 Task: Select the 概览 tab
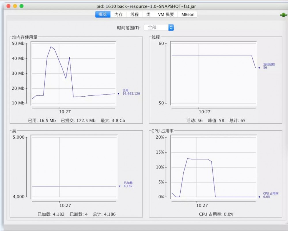coord(103,14)
